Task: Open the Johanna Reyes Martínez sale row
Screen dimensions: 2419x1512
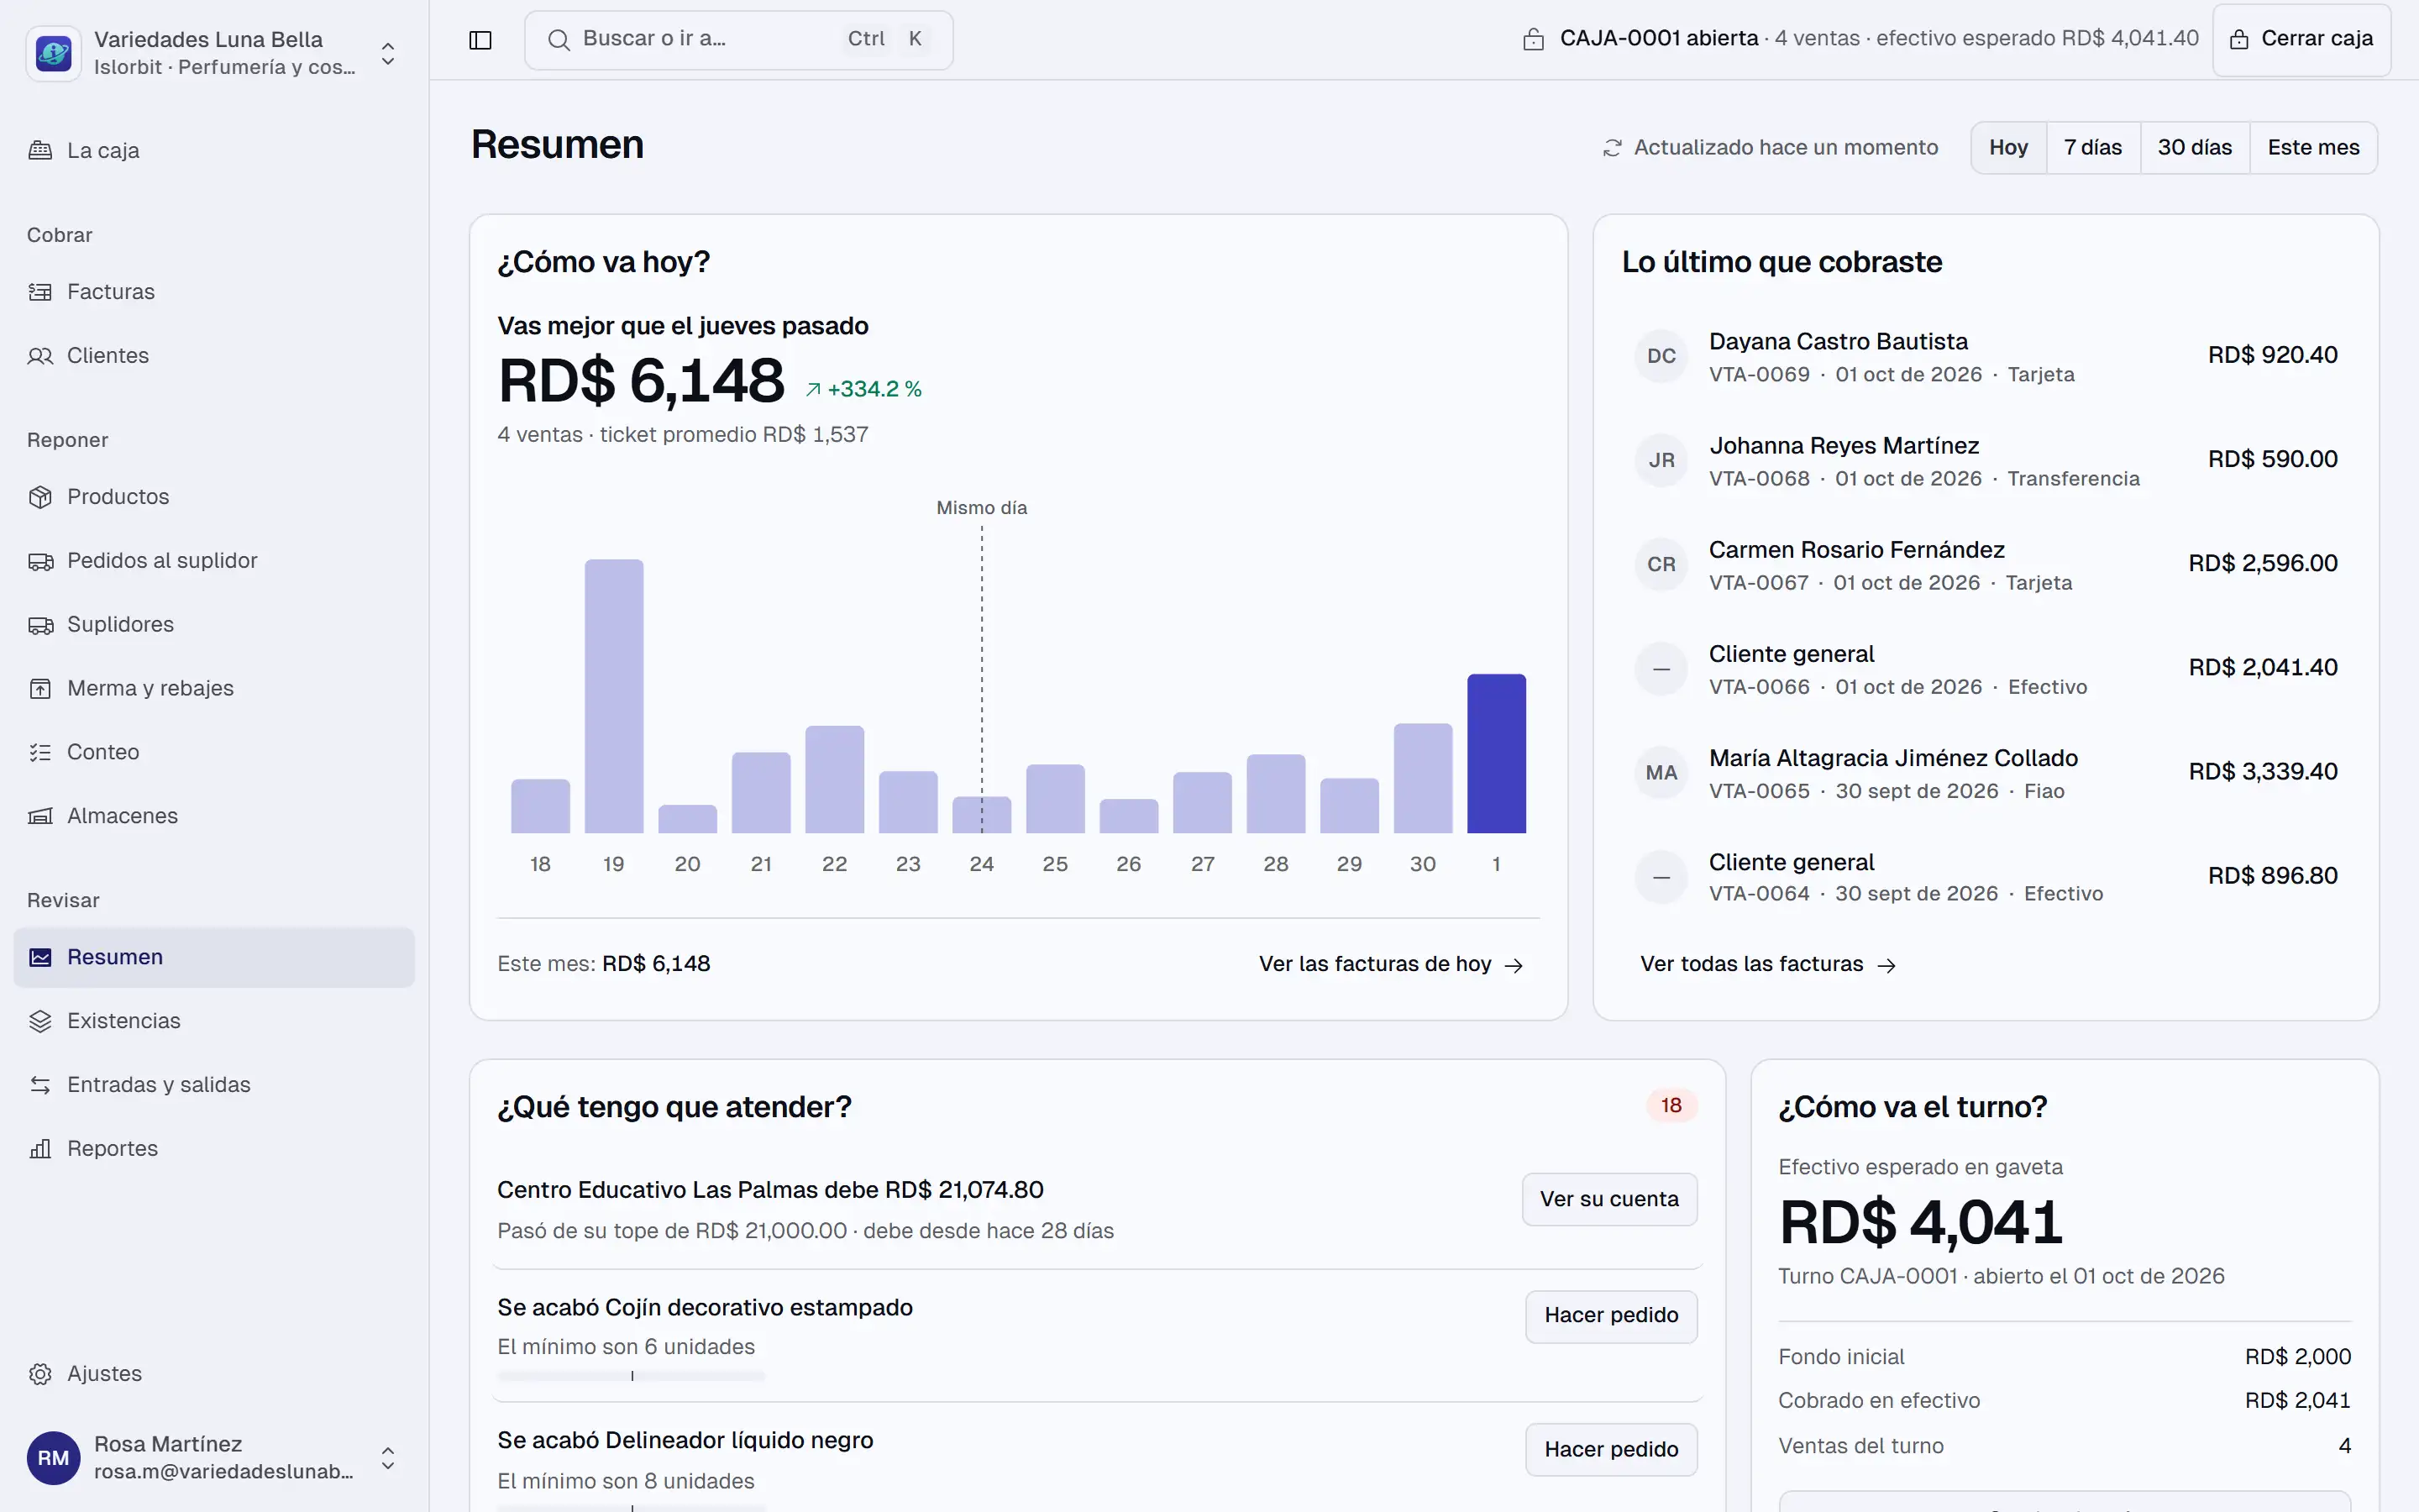Action: click(x=1986, y=460)
